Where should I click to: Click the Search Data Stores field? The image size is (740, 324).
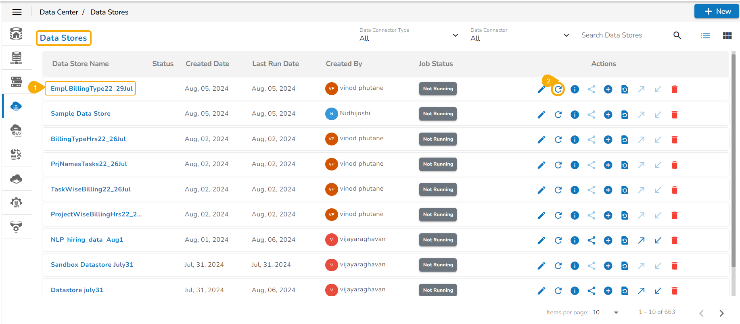(x=625, y=35)
